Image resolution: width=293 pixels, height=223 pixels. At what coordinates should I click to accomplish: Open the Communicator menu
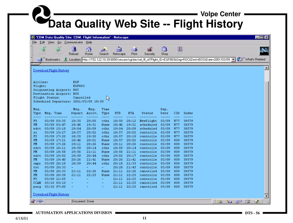point(74,42)
